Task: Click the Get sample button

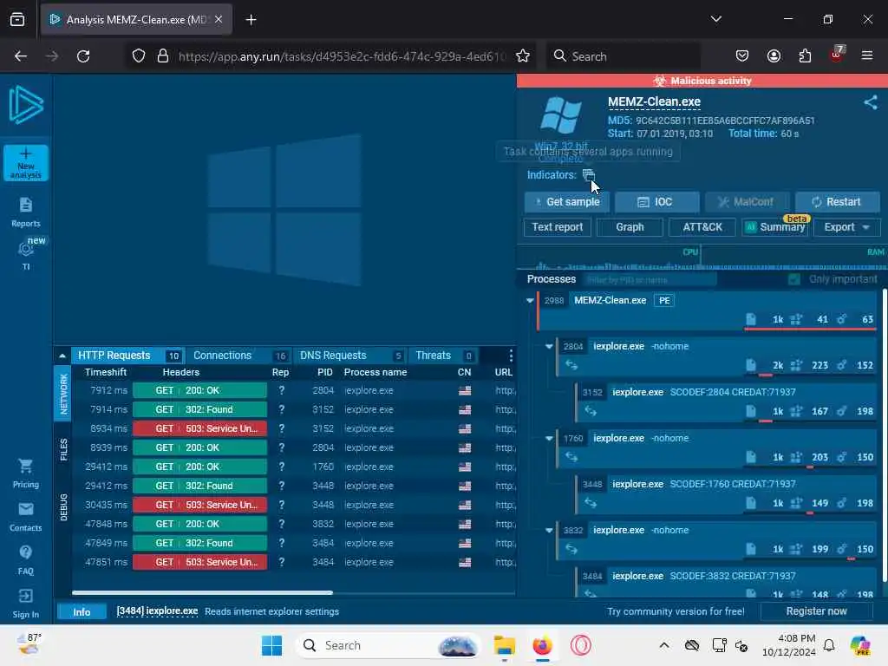Action: [x=566, y=202]
